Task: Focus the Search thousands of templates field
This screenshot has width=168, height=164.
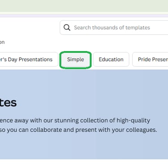Action: coord(114,28)
